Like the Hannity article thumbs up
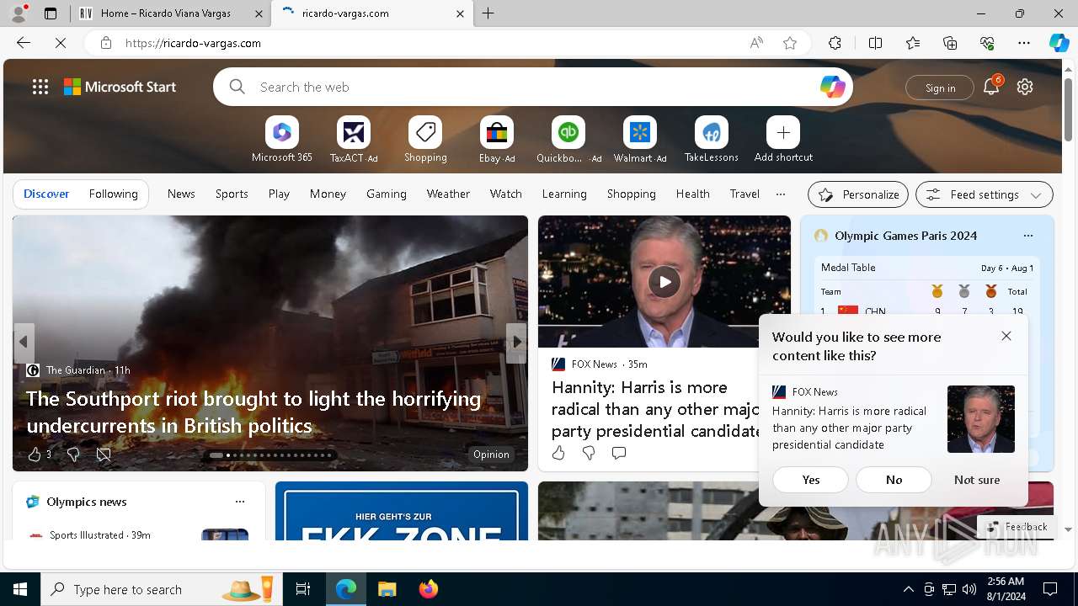Image resolution: width=1078 pixels, height=606 pixels. point(558,453)
